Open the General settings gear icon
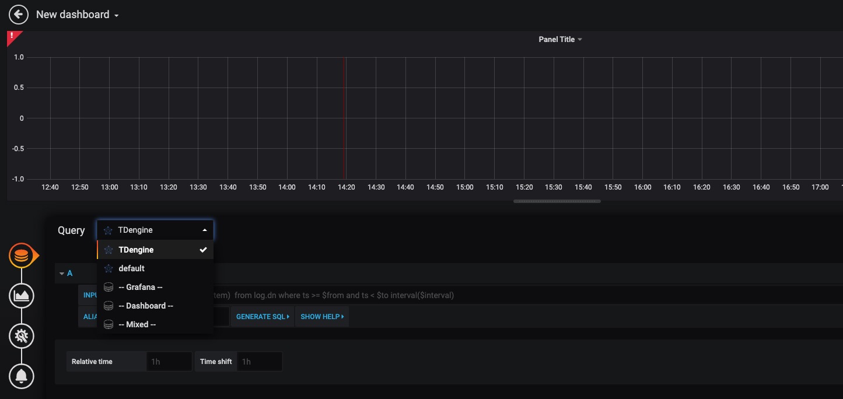843x399 pixels. [22, 335]
